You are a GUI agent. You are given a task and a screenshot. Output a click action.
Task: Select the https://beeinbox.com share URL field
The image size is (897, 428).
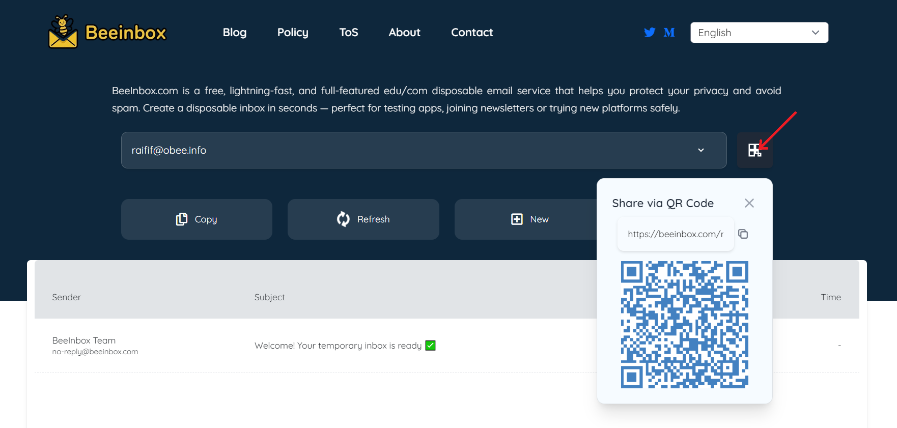(676, 234)
